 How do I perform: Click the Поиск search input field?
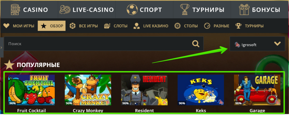click(98, 43)
